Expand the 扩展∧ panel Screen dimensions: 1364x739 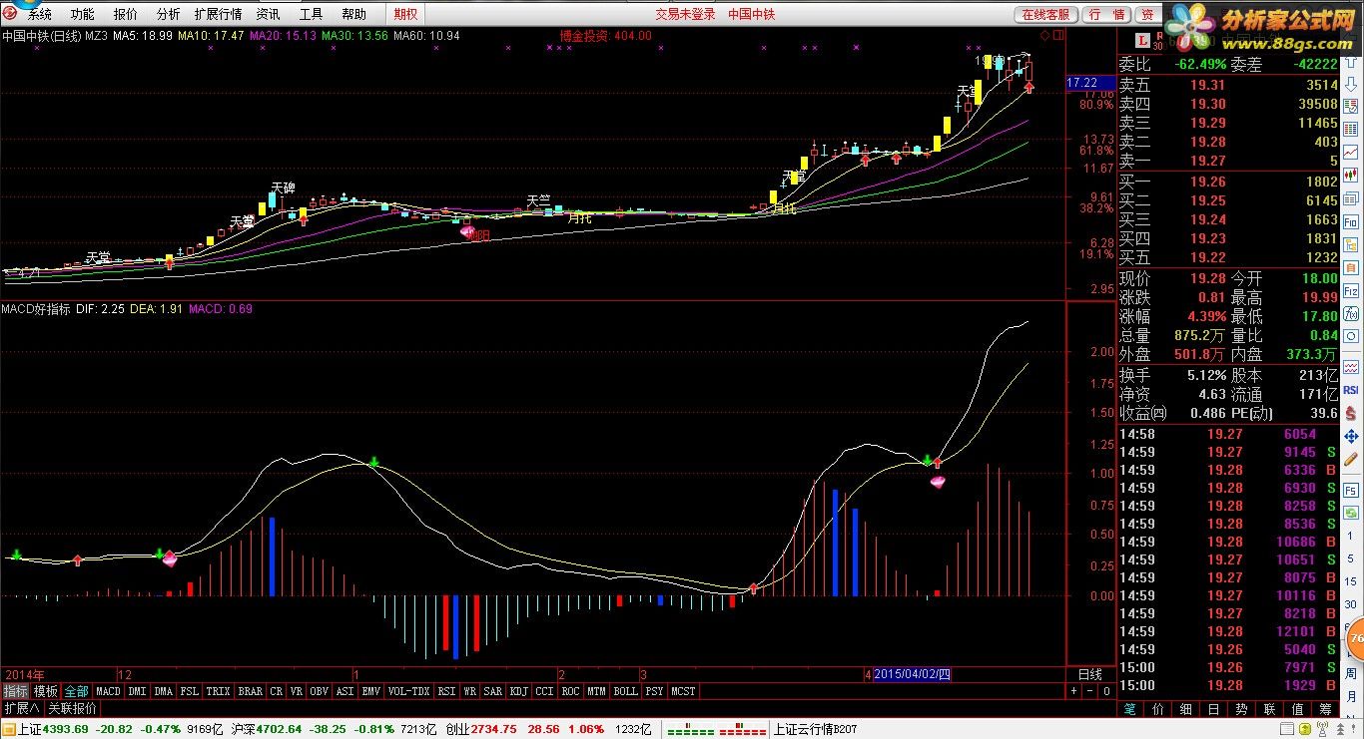coord(22,708)
